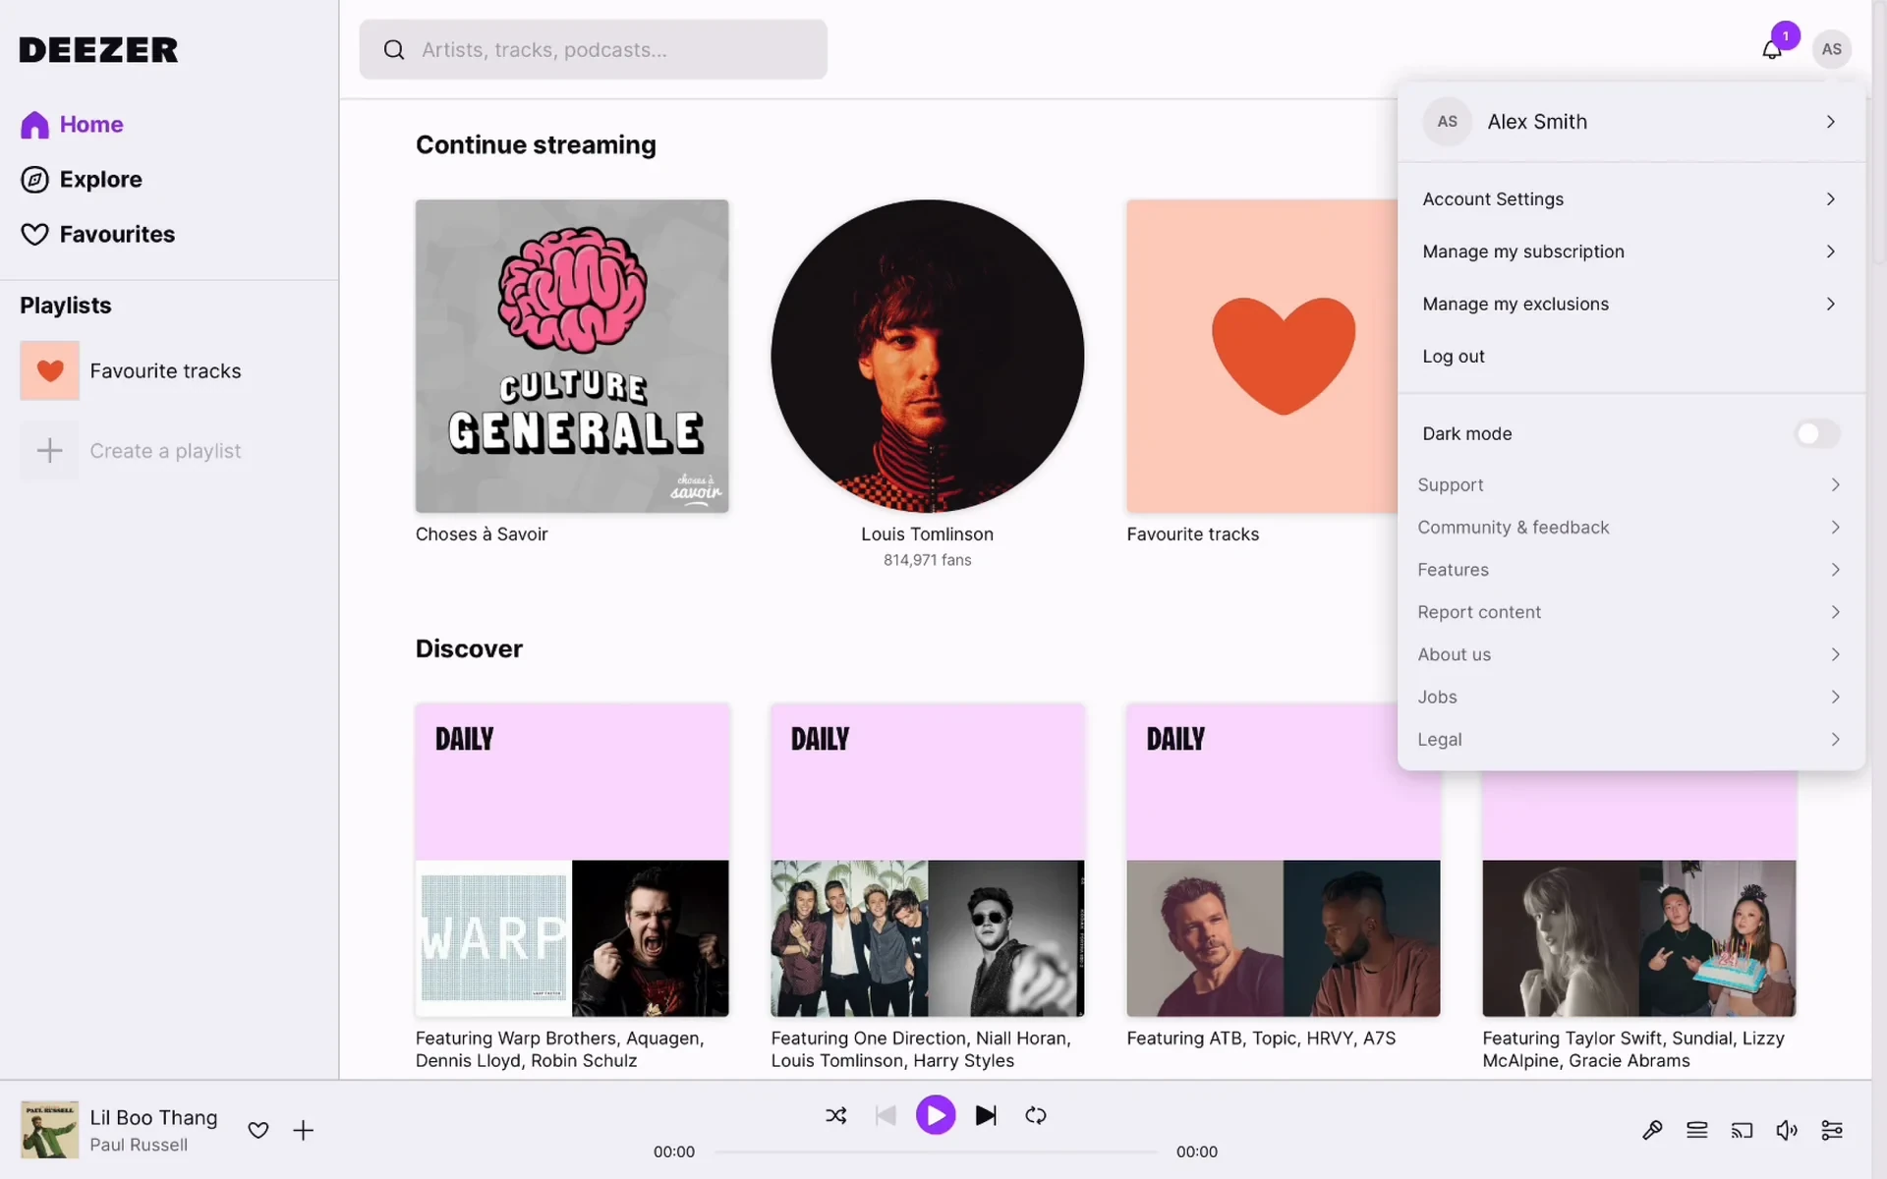Expand Alex Smith profile chevron
Screen dimensions: 1887x1179
coord(1831,122)
